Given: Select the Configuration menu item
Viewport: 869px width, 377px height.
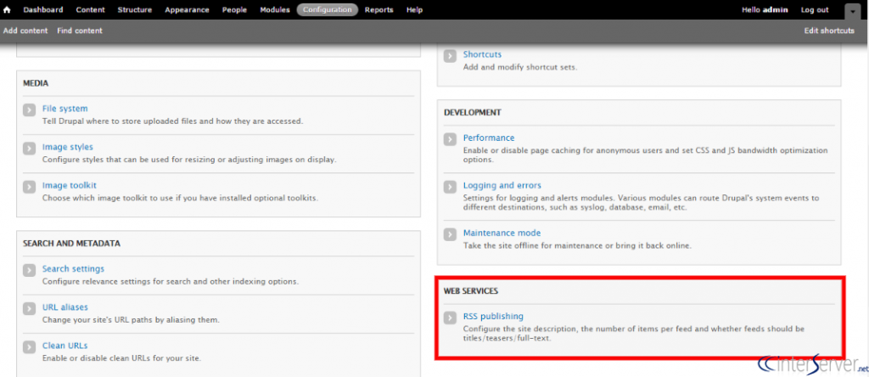Looking at the screenshot, I should tap(328, 9).
